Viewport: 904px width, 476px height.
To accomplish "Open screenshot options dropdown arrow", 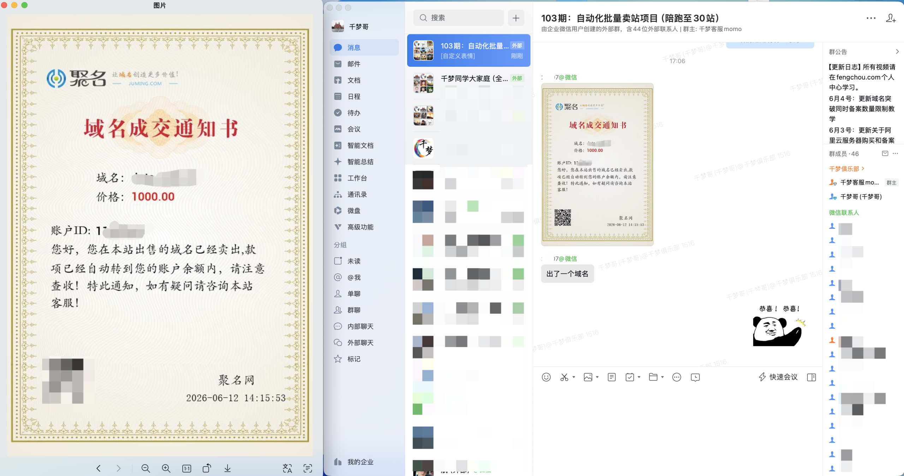I will [574, 377].
